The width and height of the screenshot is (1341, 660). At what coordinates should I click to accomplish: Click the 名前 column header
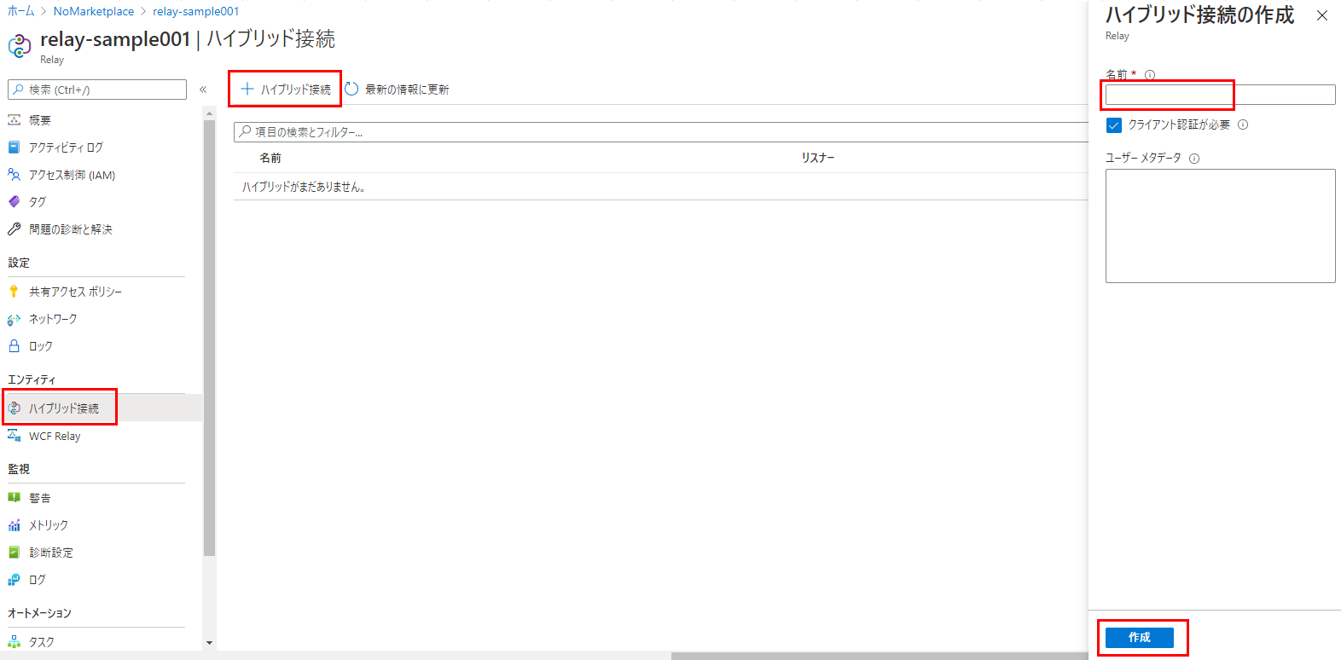point(270,158)
